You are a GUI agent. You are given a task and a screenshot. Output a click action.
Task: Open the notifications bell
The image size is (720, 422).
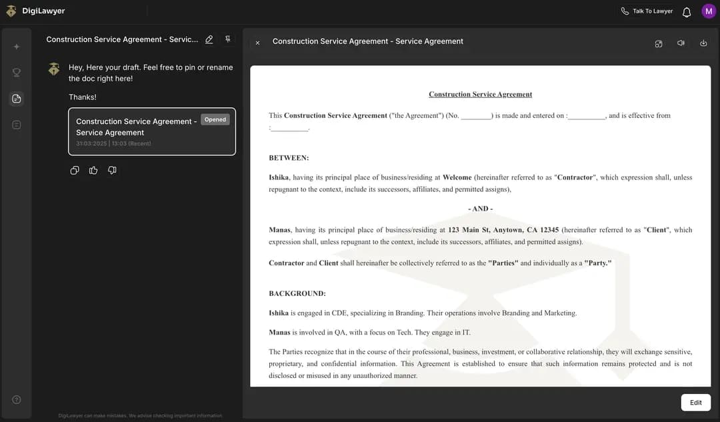tap(687, 12)
